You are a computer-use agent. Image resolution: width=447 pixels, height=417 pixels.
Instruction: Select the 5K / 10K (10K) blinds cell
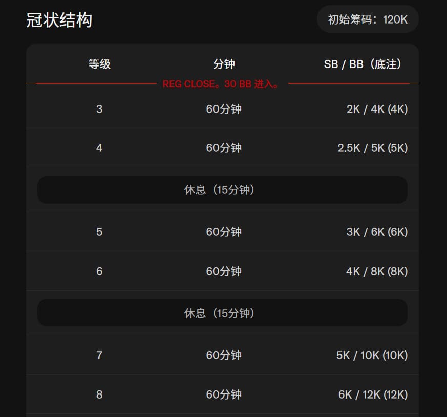click(372, 355)
